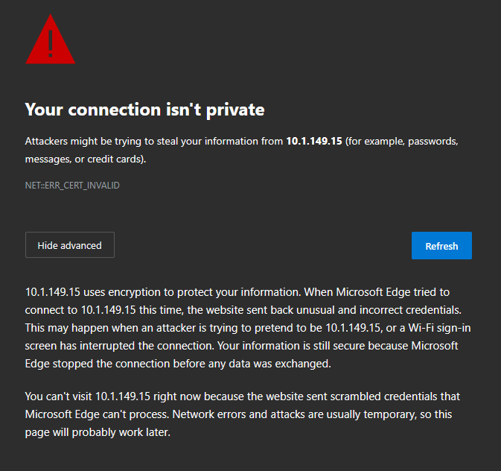Screen dimensions: 501x471
Task: Click the NET::ERR_CERT_INVALID error code
Action: click(x=72, y=186)
